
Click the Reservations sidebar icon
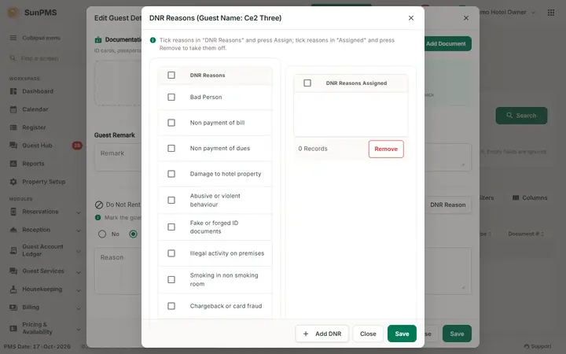[x=13, y=212]
